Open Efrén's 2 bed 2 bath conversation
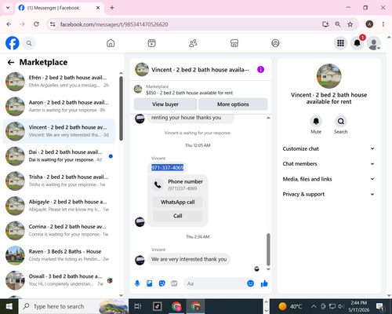The height and width of the screenshot is (314, 392). pos(59,82)
